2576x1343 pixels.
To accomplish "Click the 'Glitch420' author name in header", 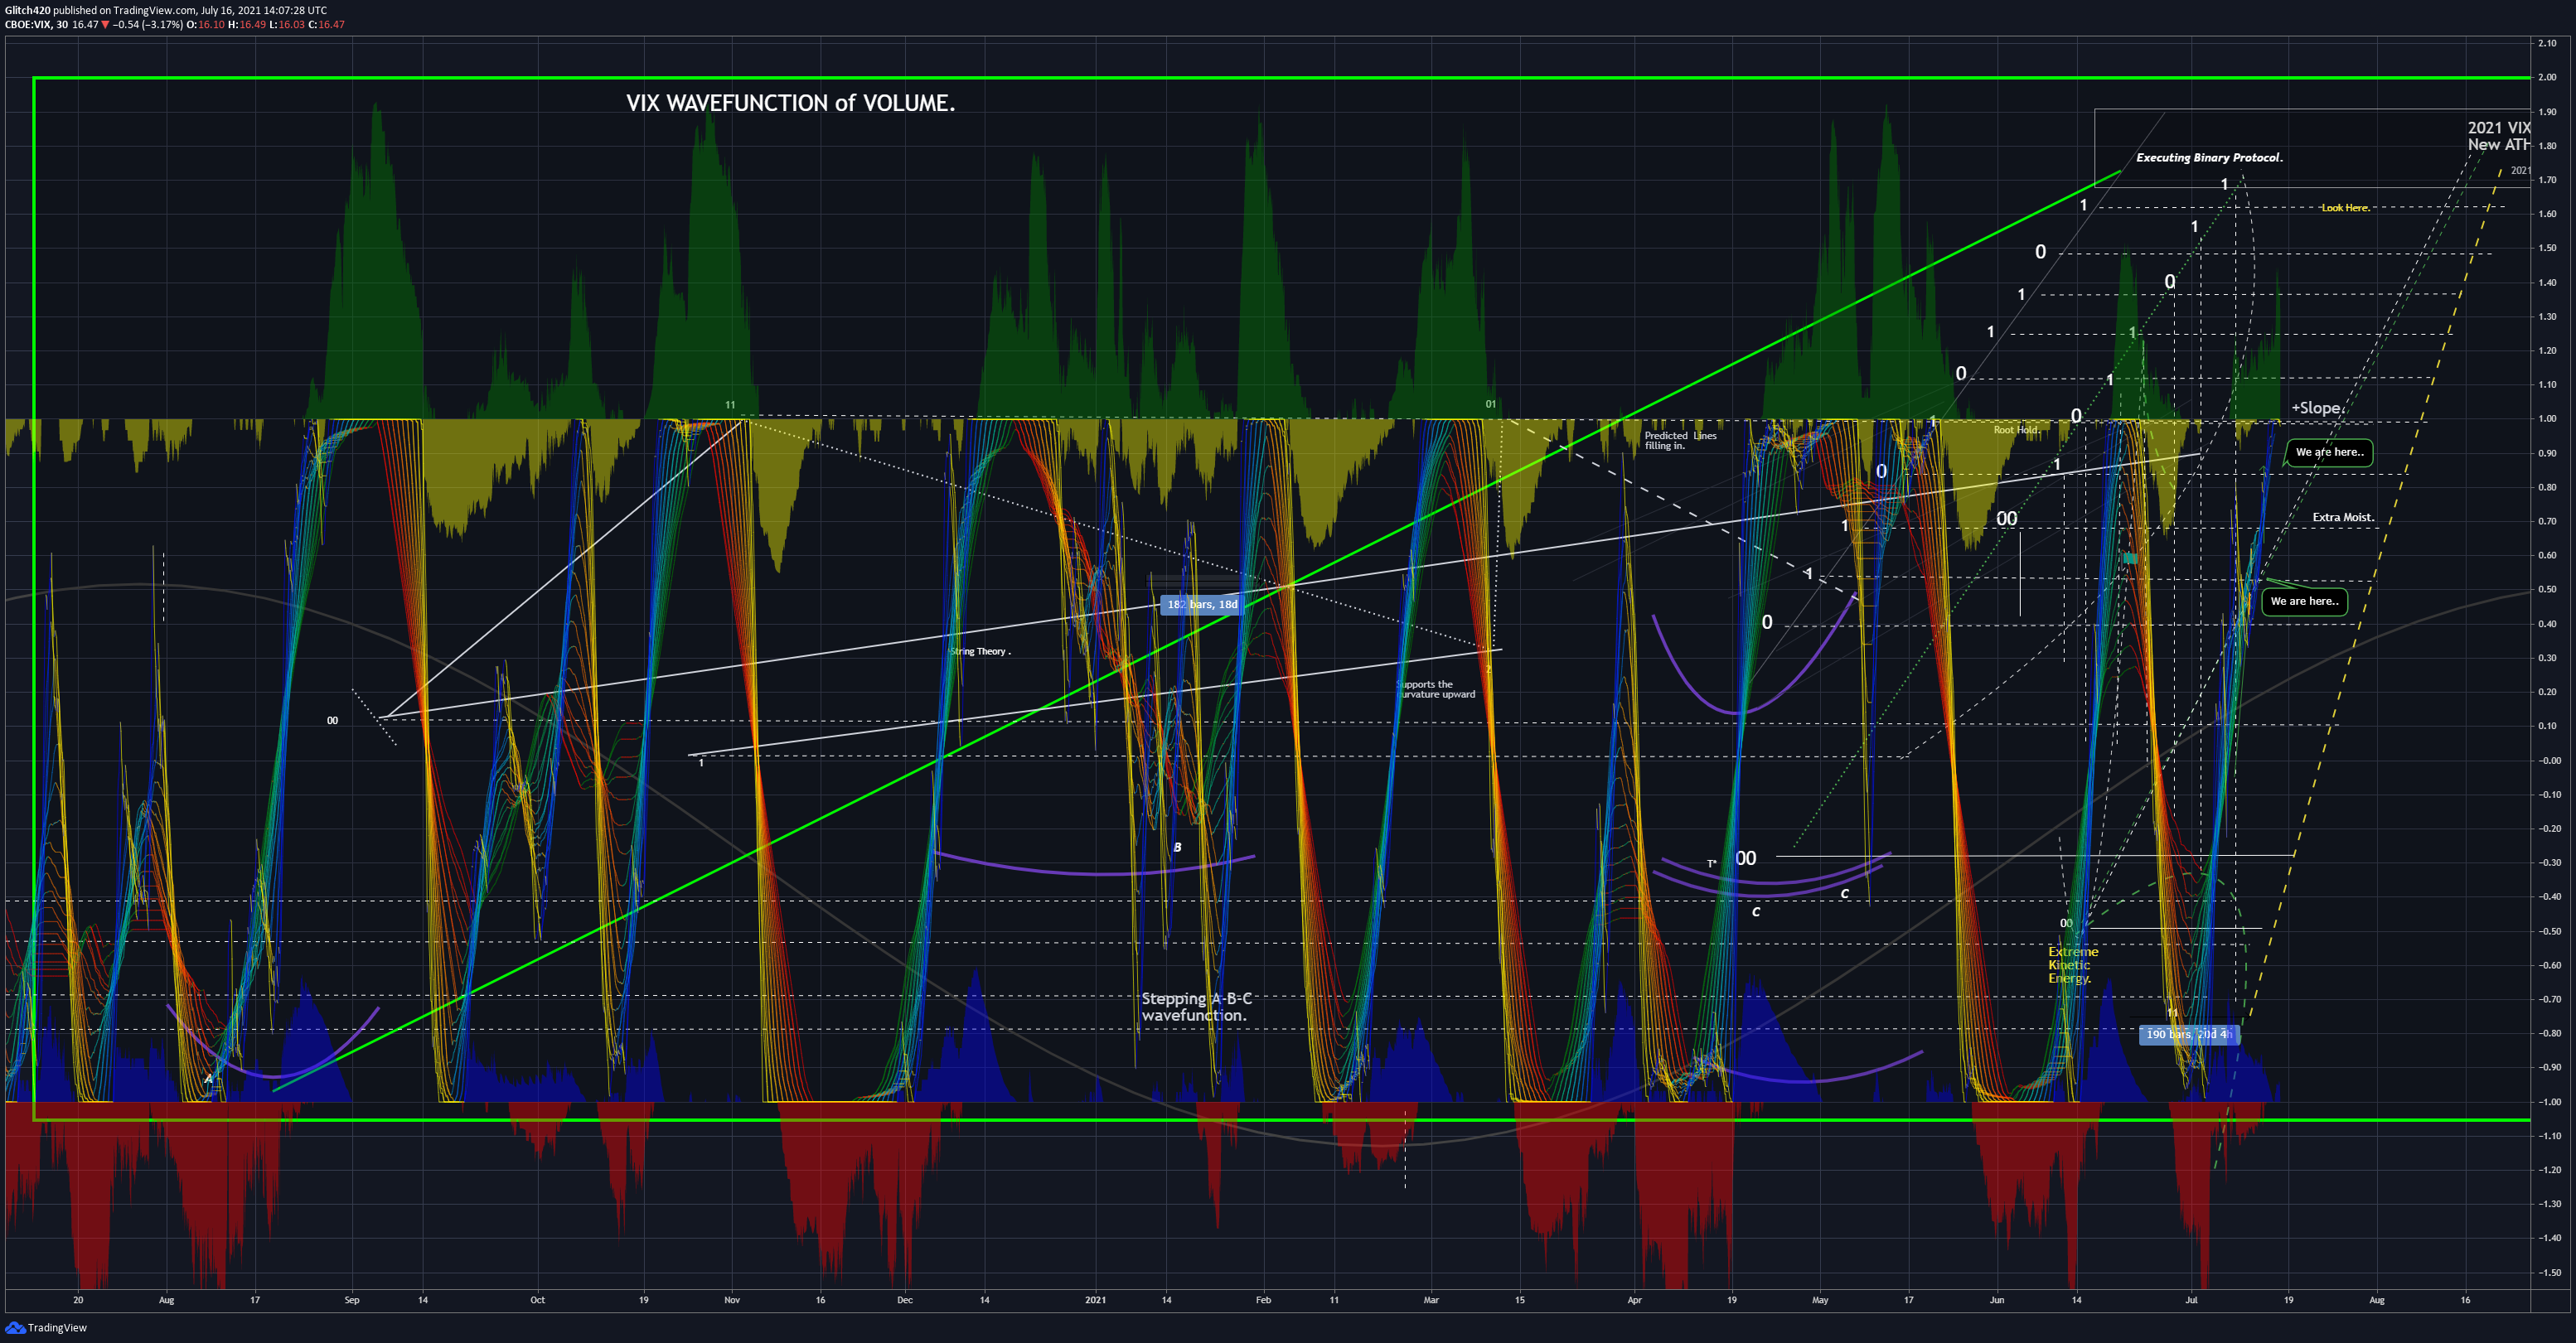I will click(27, 10).
